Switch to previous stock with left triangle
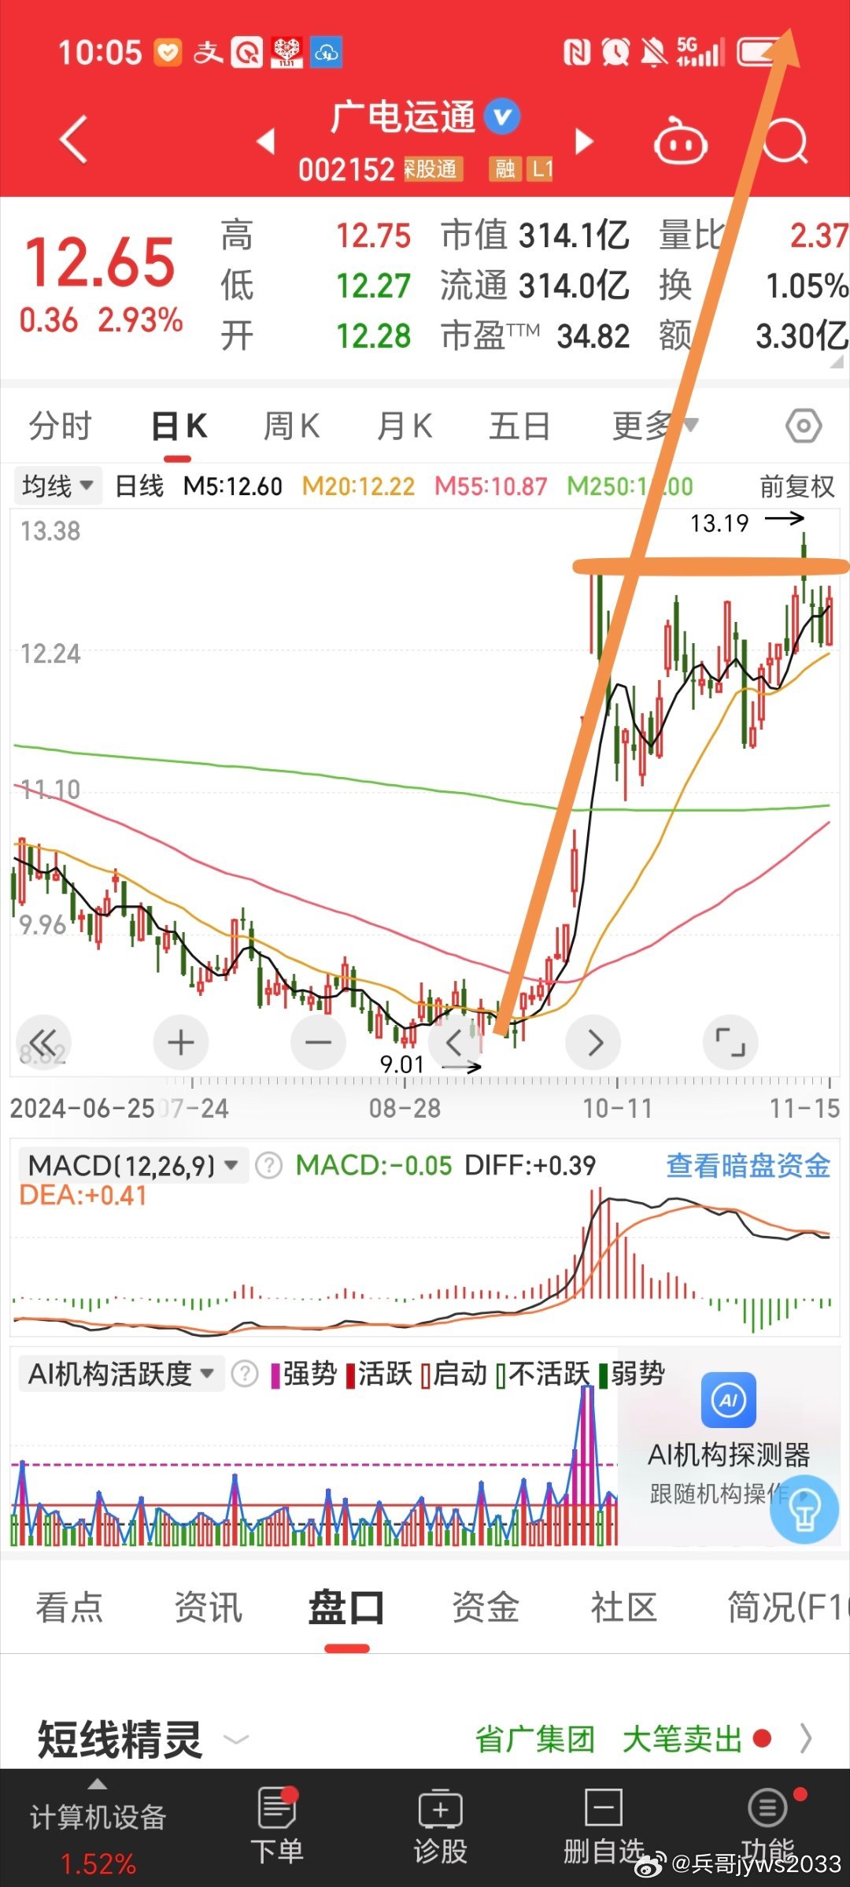 (266, 141)
